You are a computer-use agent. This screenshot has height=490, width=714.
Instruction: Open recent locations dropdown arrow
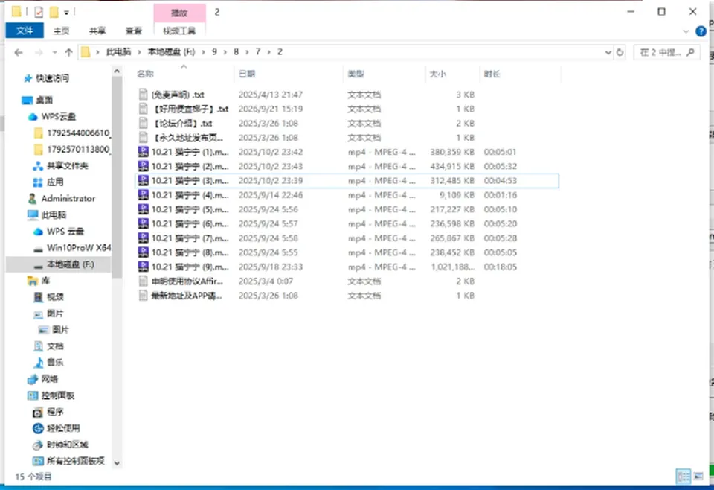pyautogui.click(x=54, y=52)
